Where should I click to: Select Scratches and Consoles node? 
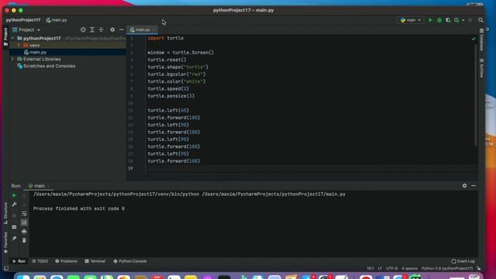coord(67,66)
